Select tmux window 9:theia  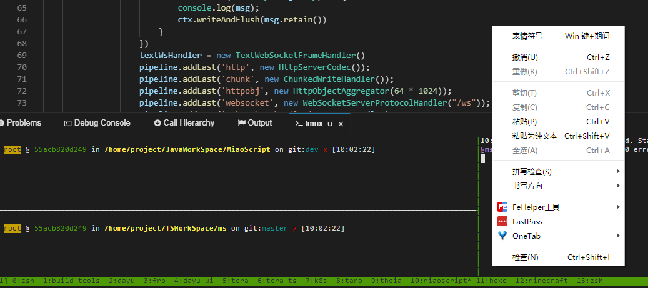[x=386, y=281]
